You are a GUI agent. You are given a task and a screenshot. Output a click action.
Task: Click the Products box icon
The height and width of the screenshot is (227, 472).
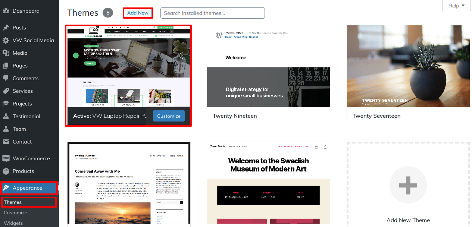point(6,171)
